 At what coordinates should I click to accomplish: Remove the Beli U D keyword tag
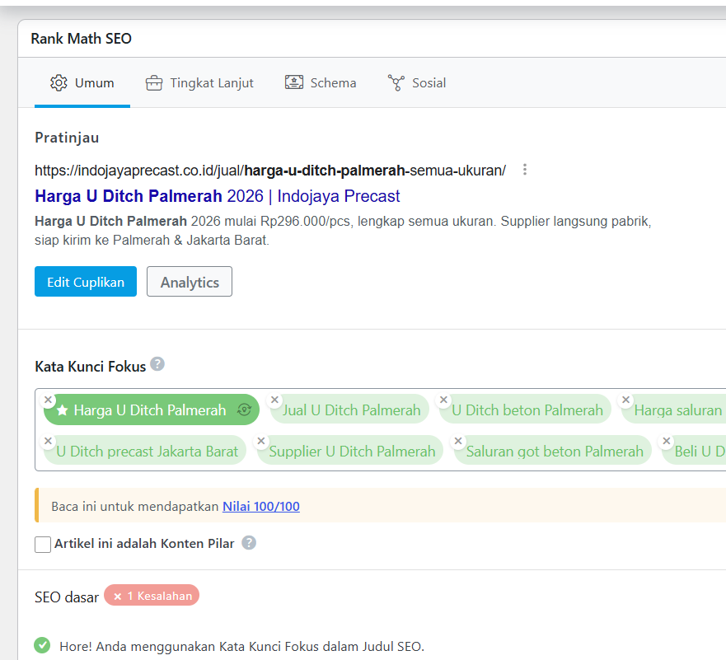(x=667, y=441)
